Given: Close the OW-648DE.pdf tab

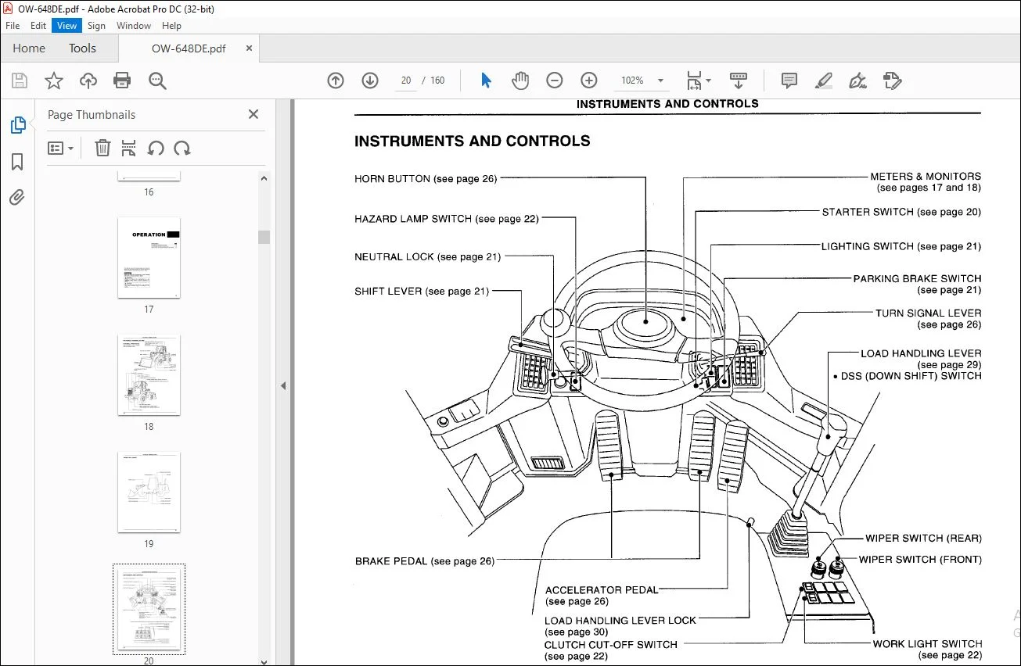Looking at the screenshot, I should click(x=249, y=48).
